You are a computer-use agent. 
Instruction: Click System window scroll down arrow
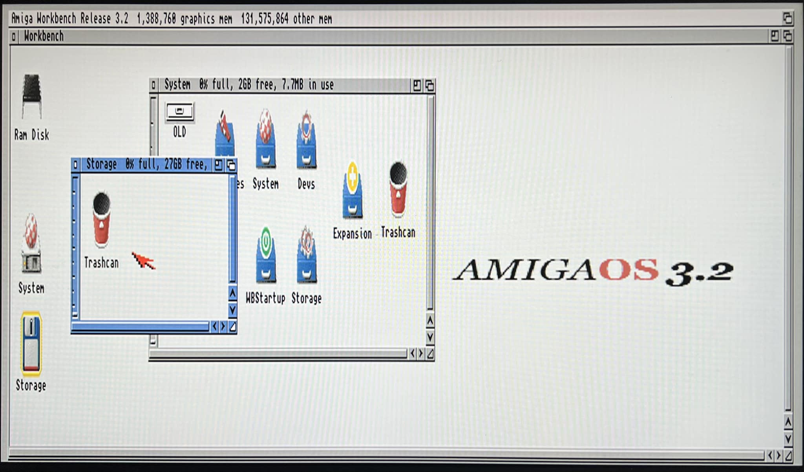point(430,337)
